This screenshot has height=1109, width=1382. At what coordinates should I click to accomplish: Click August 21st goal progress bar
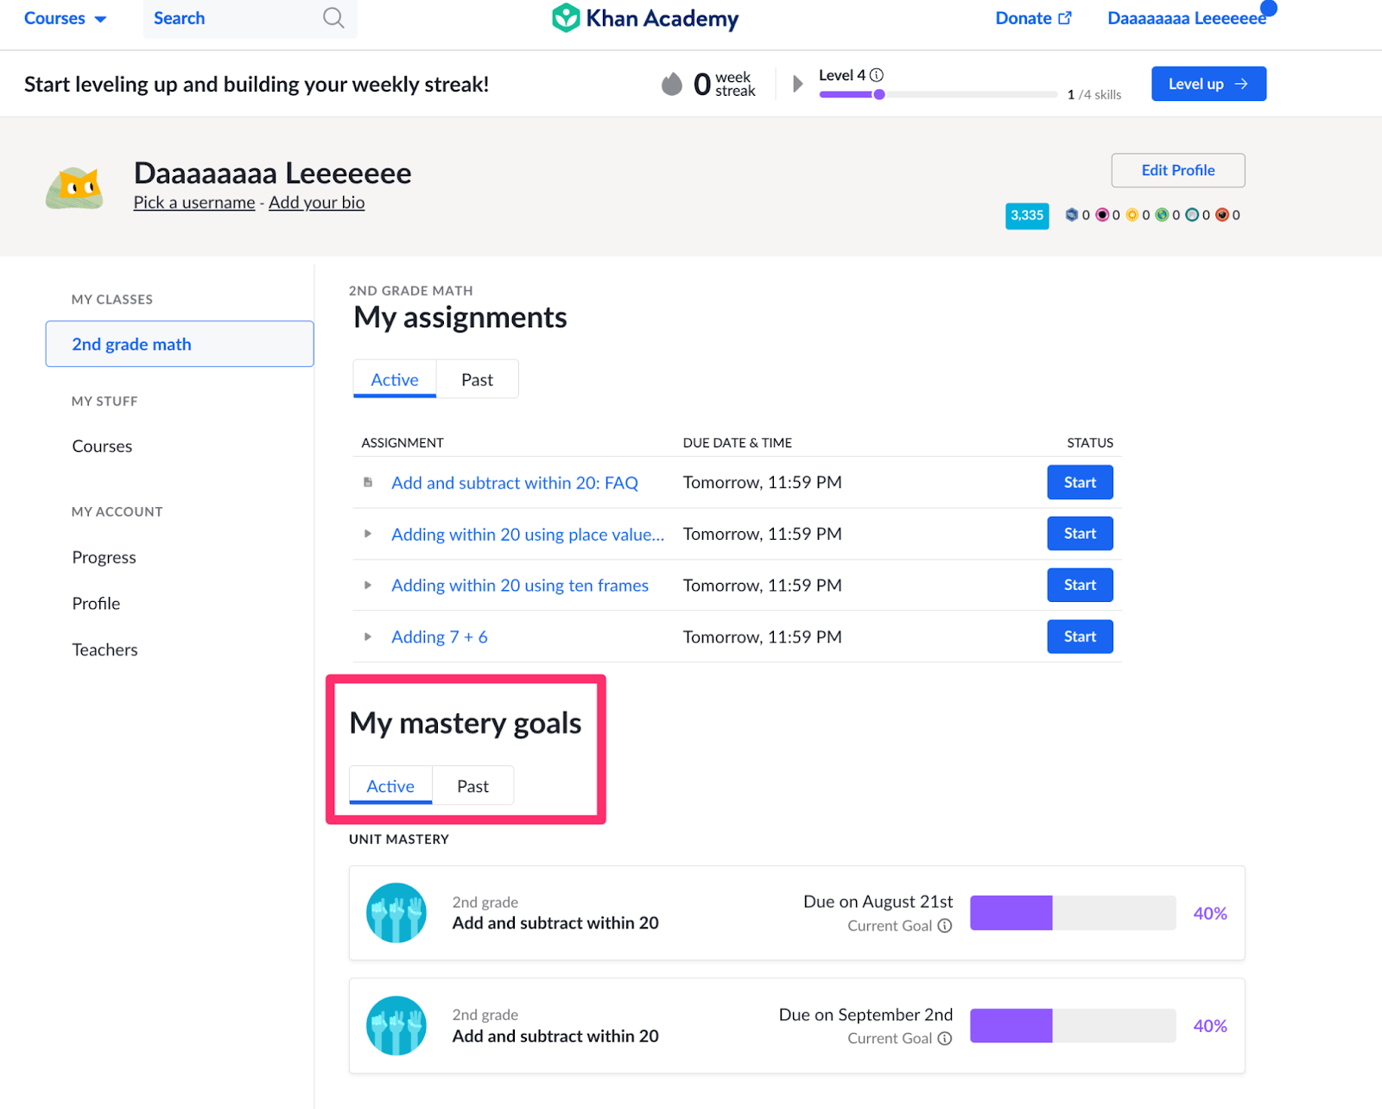click(x=1073, y=913)
